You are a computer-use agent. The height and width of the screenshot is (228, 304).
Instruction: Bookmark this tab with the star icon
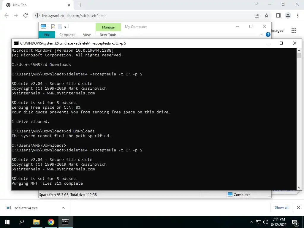[267, 15]
